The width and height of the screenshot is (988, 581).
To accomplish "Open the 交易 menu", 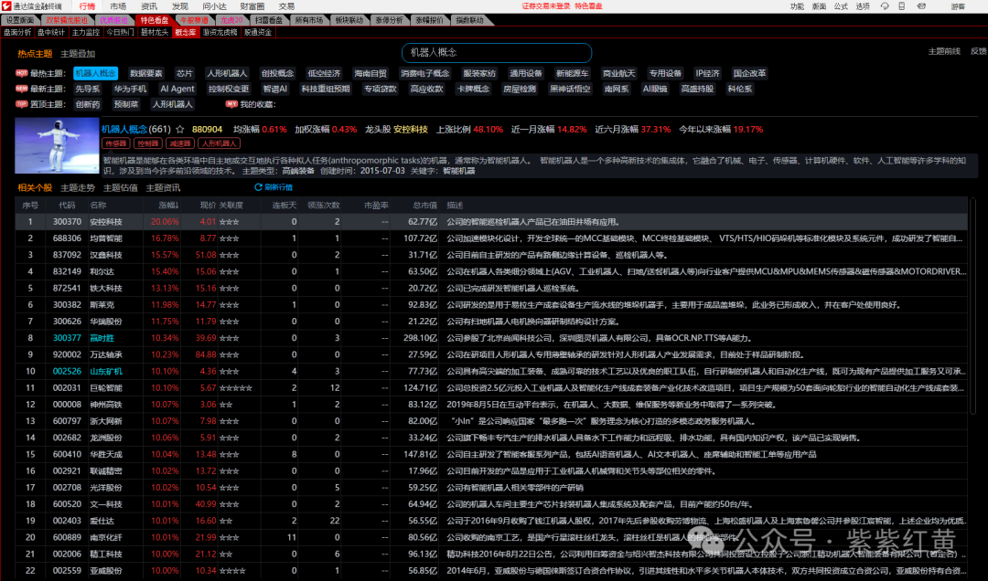I will [286, 6].
